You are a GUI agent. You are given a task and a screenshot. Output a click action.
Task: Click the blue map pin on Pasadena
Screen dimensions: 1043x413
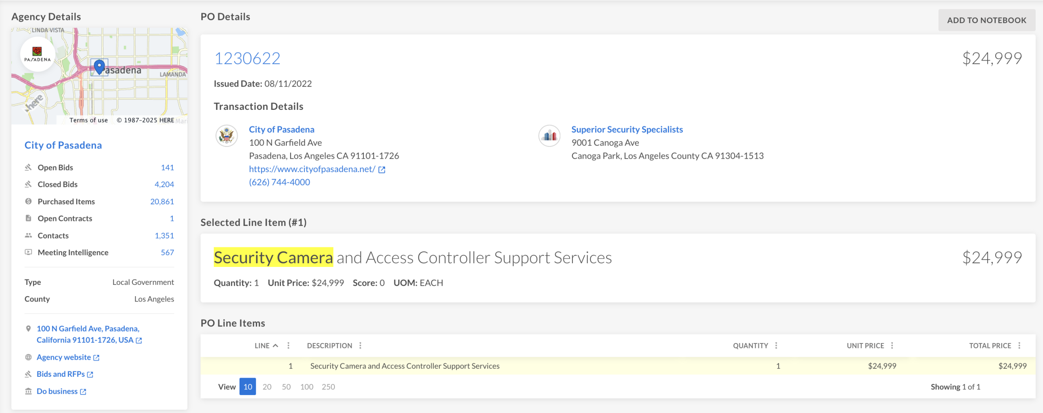(99, 67)
